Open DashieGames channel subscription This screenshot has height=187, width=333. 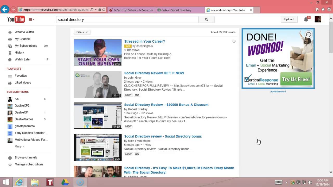coord(24,119)
